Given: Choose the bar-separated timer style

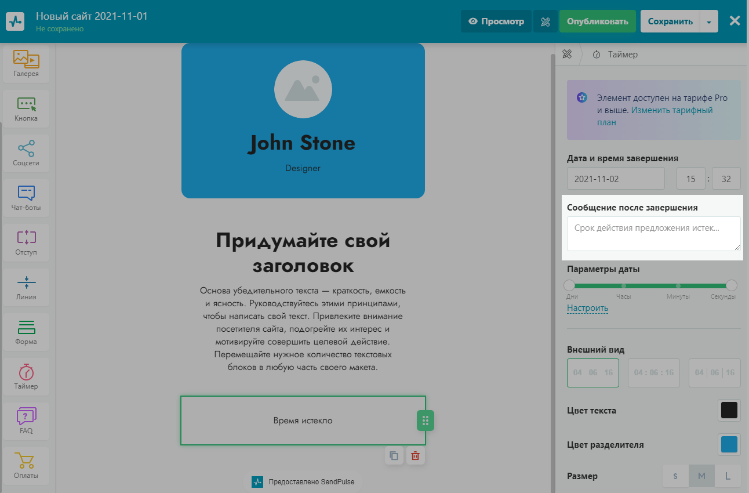Looking at the screenshot, I should tap(714, 372).
